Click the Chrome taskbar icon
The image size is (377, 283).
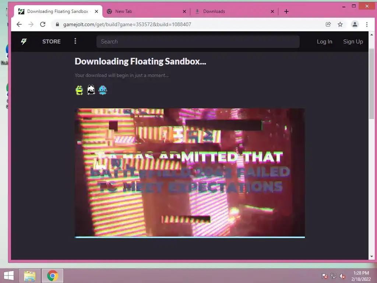52,276
